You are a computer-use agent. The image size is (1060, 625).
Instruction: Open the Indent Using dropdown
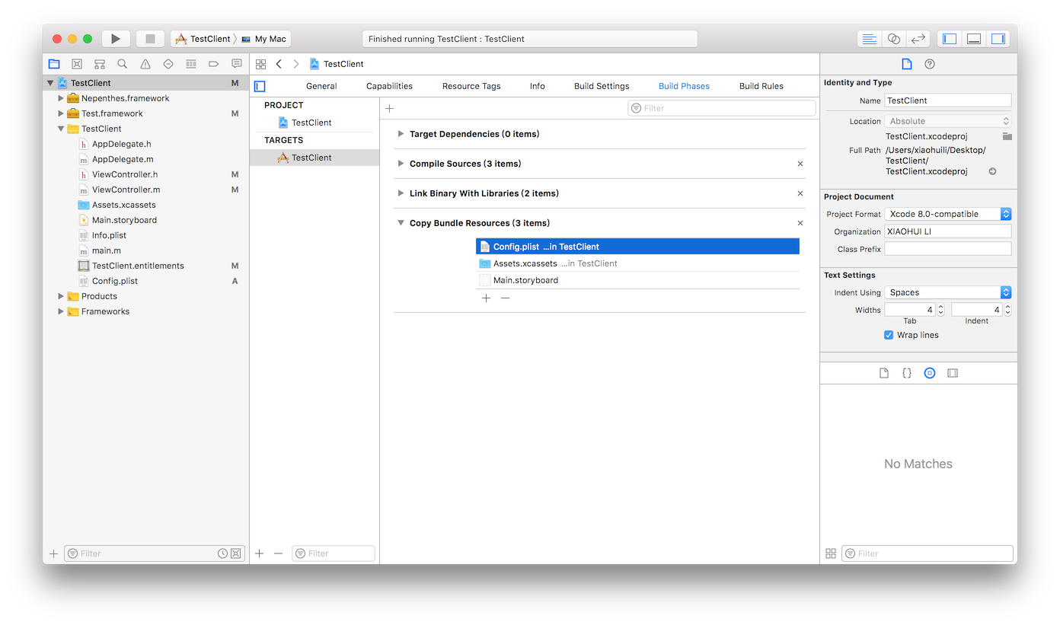click(x=948, y=292)
